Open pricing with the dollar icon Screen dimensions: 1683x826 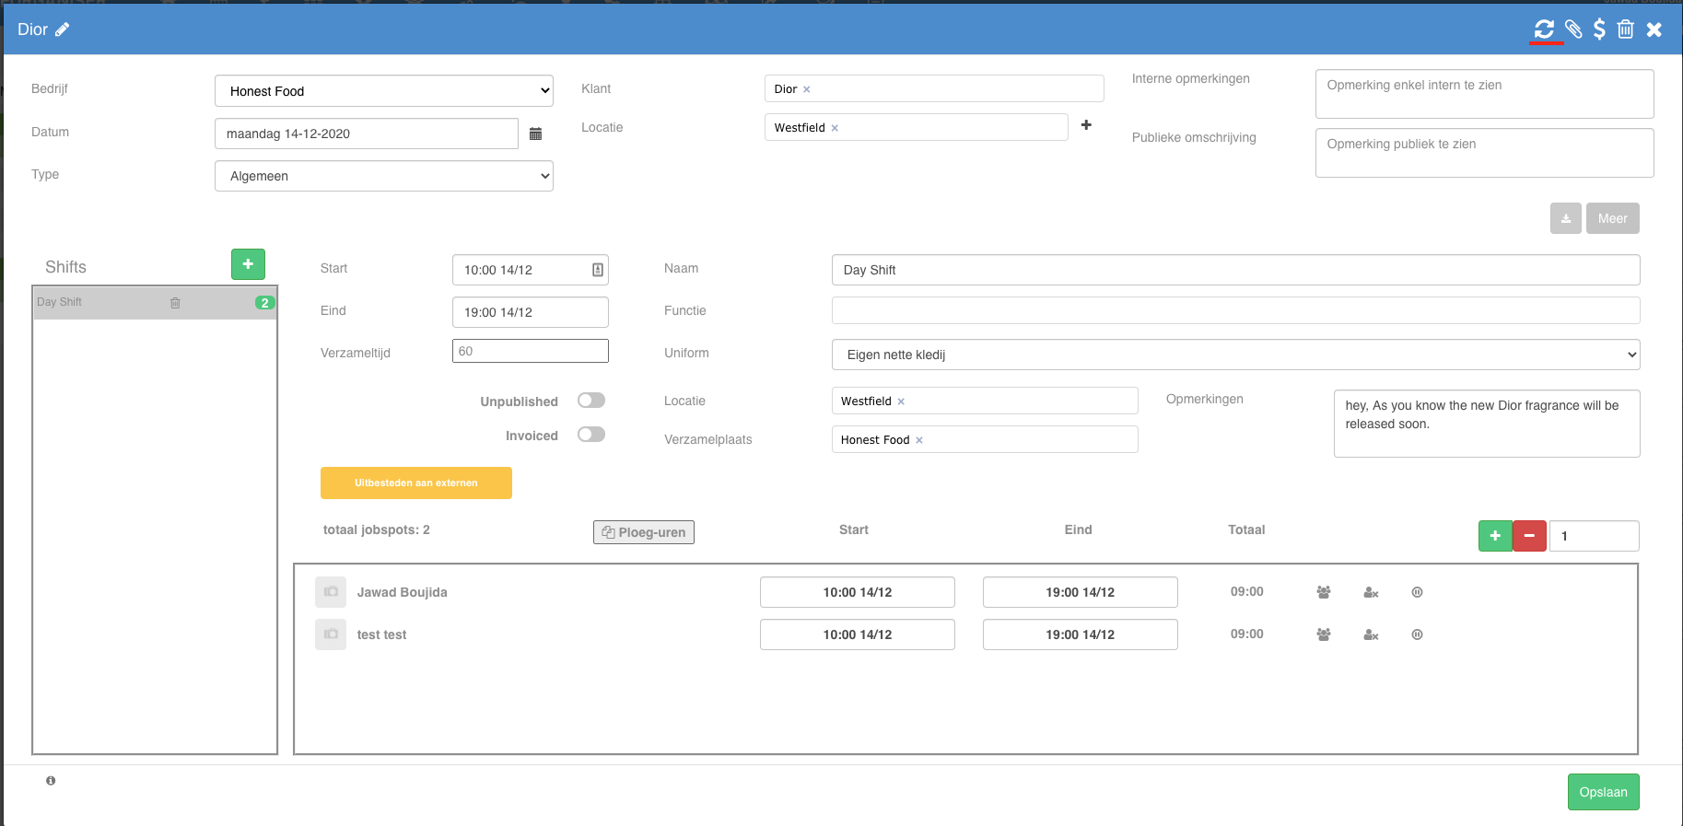click(1599, 29)
